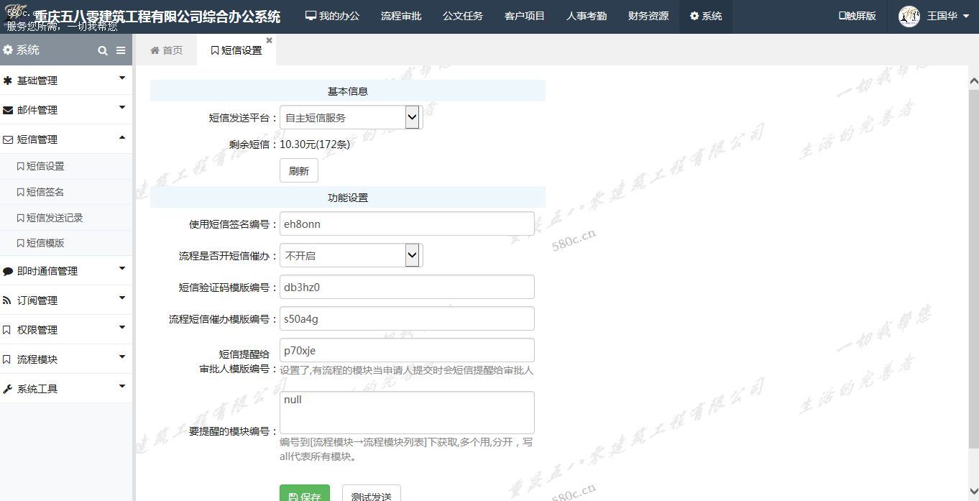
Task: Expand the 邮件管理 sidebar section
Action: click(66, 110)
